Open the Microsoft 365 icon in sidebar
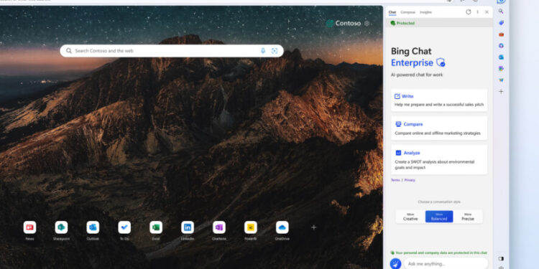The image size is (539, 269). (x=501, y=46)
